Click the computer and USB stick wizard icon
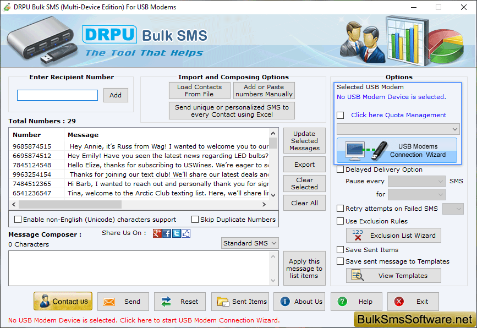 366,150
